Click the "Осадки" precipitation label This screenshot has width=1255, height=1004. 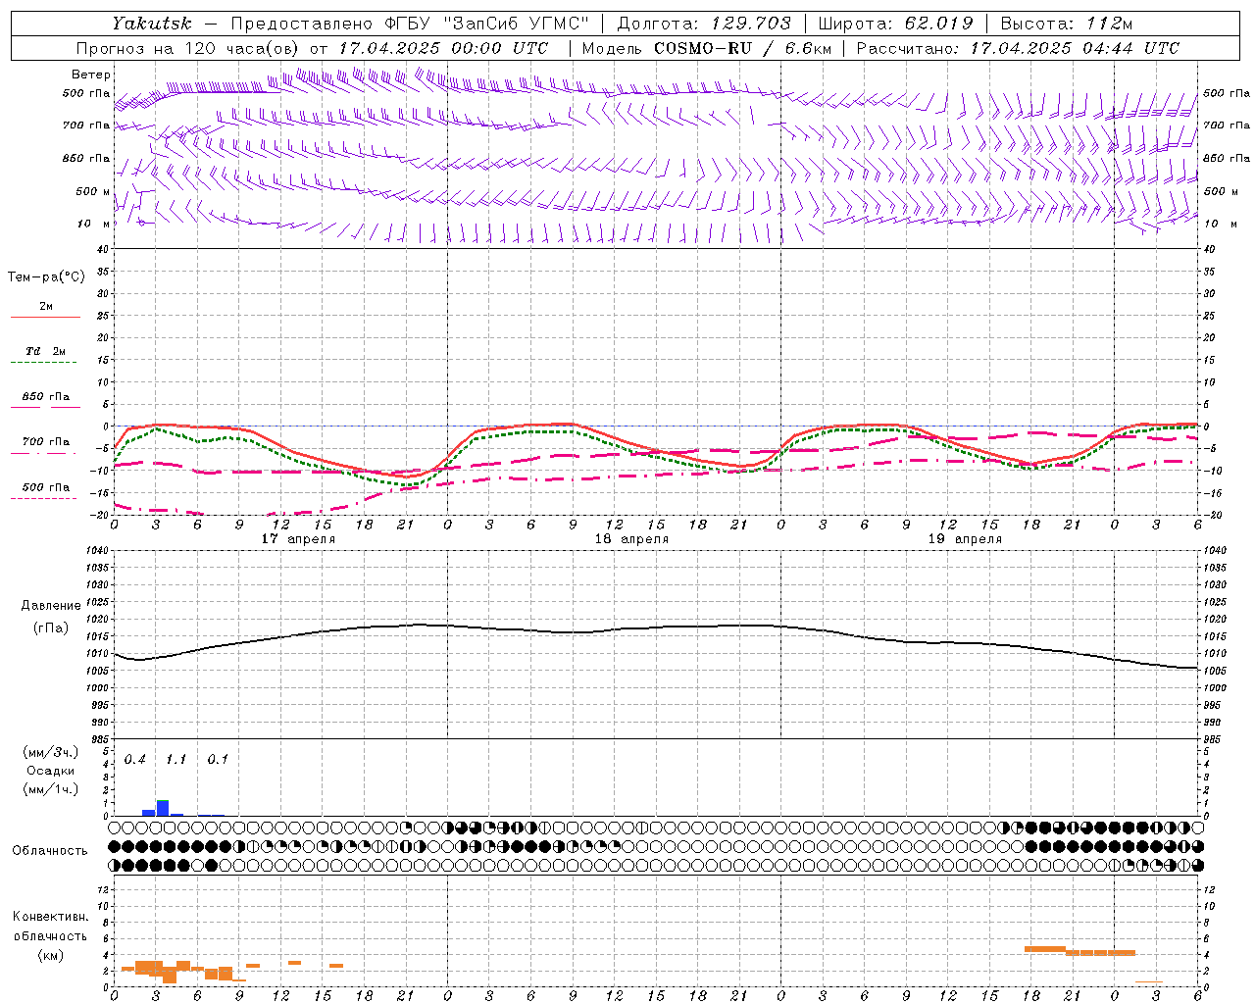click(51, 771)
